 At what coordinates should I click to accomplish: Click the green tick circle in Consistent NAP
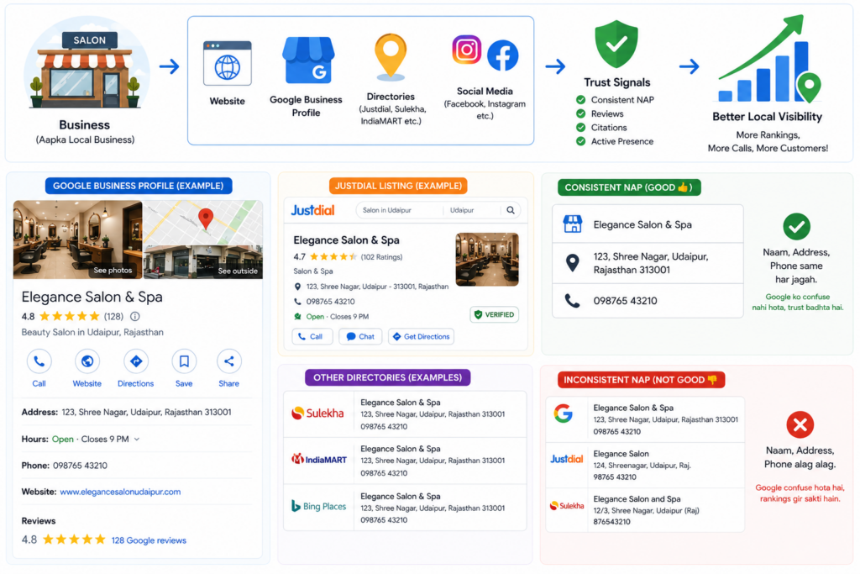796,226
